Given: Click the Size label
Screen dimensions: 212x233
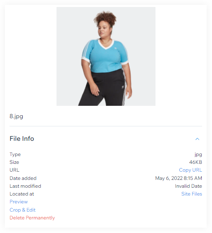Looking at the screenshot, I should point(14,162).
